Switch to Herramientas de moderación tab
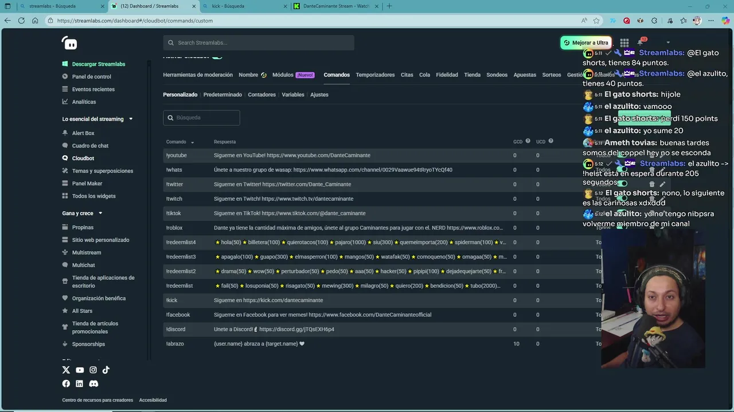734x412 pixels. (198, 75)
